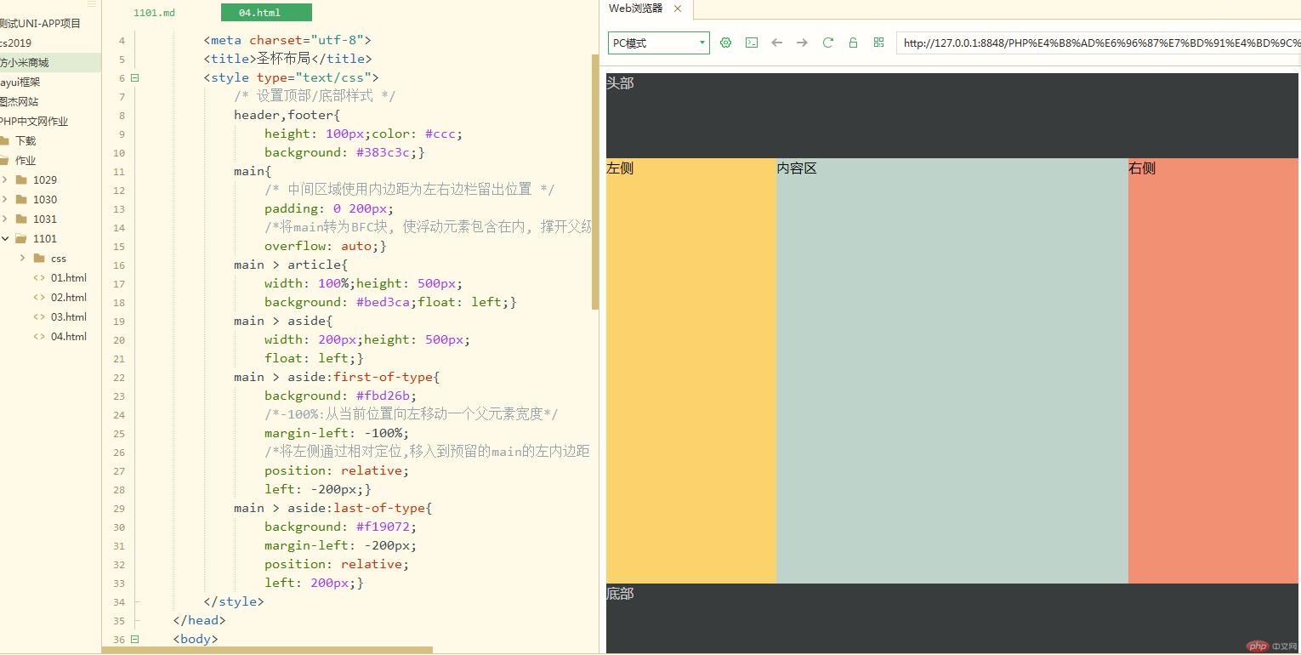Click 'margin-left: -100%' on line 25
Viewport: 1301px width, 655px height.
click(x=333, y=434)
